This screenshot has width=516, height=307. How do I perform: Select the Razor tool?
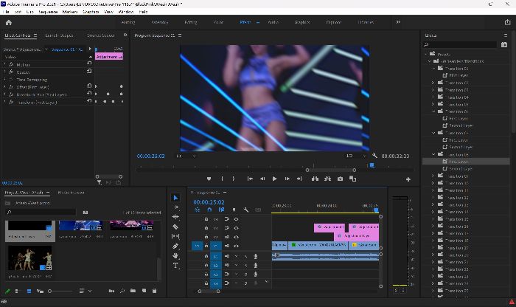pos(175,227)
